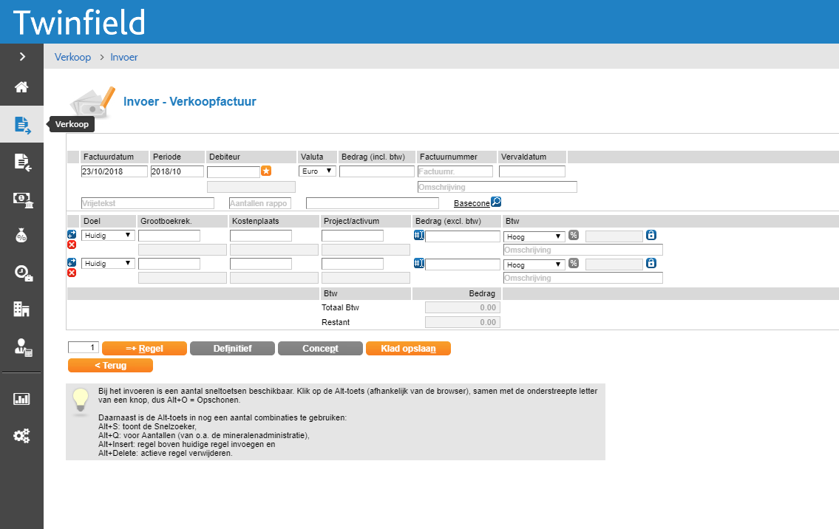Click the orange star next to Debiteur
This screenshot has width=839, height=529.
pos(266,171)
